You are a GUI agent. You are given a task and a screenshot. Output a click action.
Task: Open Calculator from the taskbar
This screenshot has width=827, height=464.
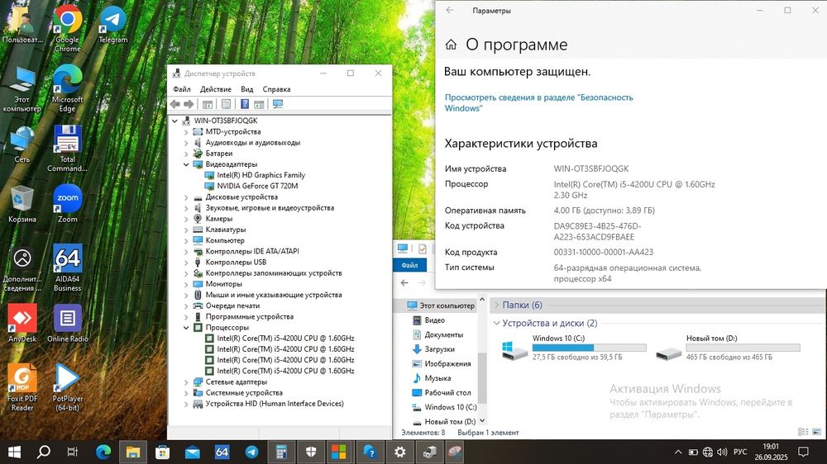click(281, 452)
